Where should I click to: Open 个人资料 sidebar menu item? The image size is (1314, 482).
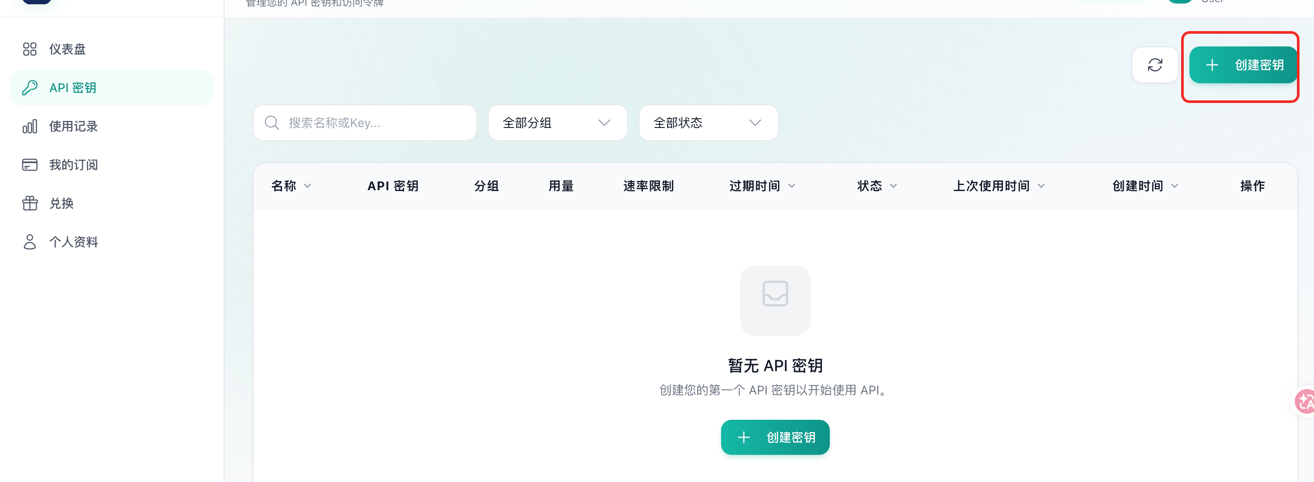[73, 242]
